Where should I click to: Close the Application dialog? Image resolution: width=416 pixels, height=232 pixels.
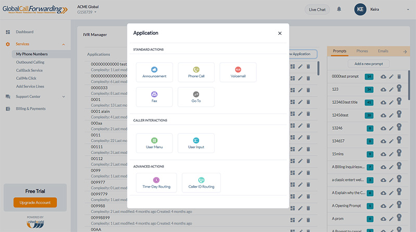280,33
